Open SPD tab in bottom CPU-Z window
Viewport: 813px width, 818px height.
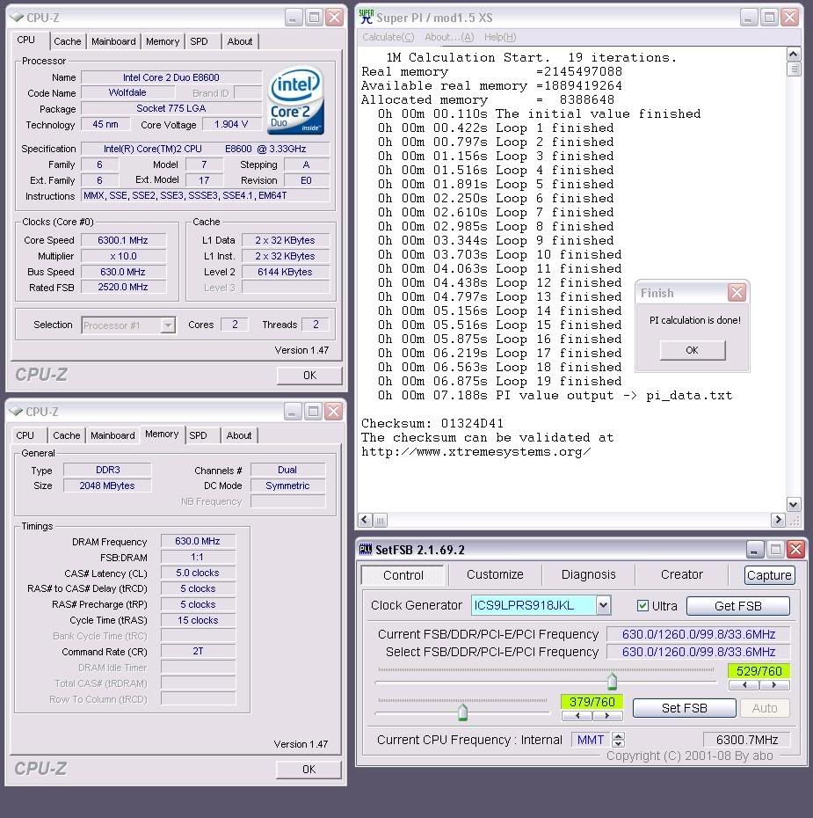198,435
